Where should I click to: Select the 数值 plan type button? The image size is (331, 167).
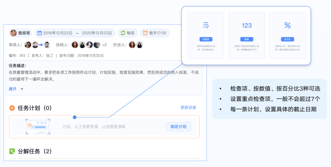click(x=247, y=40)
